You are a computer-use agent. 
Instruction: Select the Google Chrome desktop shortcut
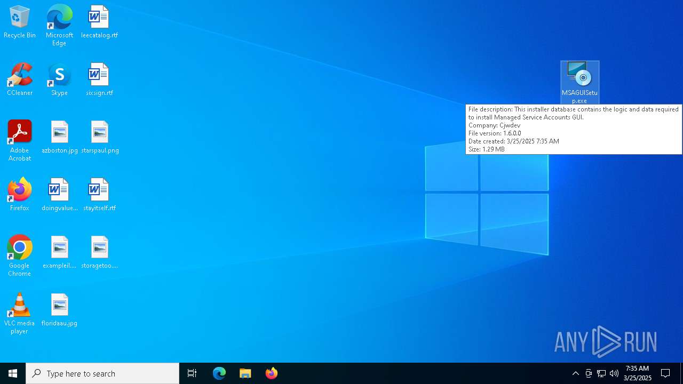pyautogui.click(x=20, y=256)
